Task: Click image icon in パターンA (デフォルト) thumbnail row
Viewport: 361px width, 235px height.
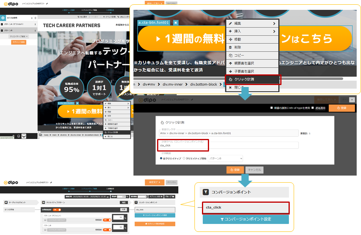Action: point(45,220)
